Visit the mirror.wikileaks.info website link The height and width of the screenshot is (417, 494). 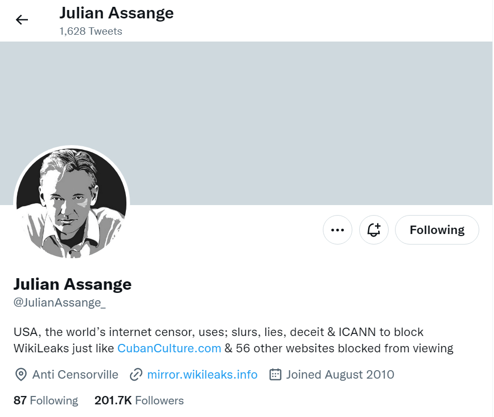click(202, 375)
